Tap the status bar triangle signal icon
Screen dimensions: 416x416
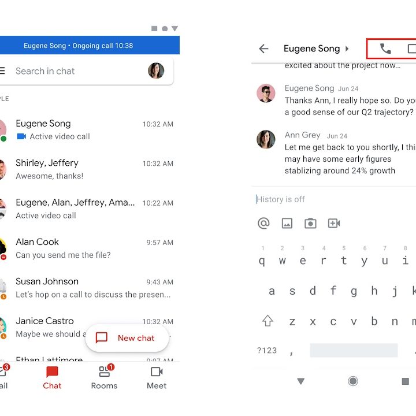pos(174,28)
